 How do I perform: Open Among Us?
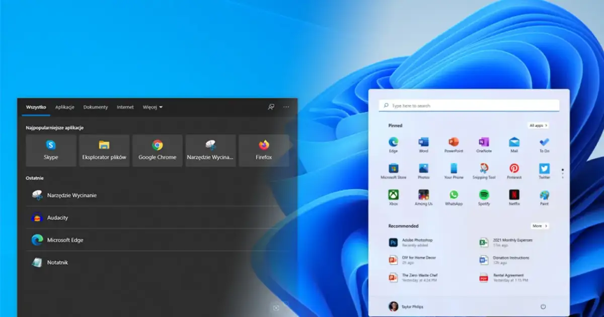[x=423, y=196]
